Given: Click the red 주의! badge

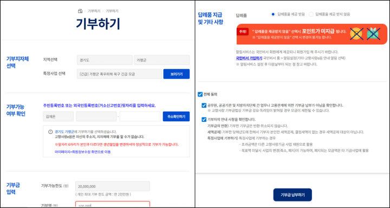Looking at the screenshot, I should (243, 31).
